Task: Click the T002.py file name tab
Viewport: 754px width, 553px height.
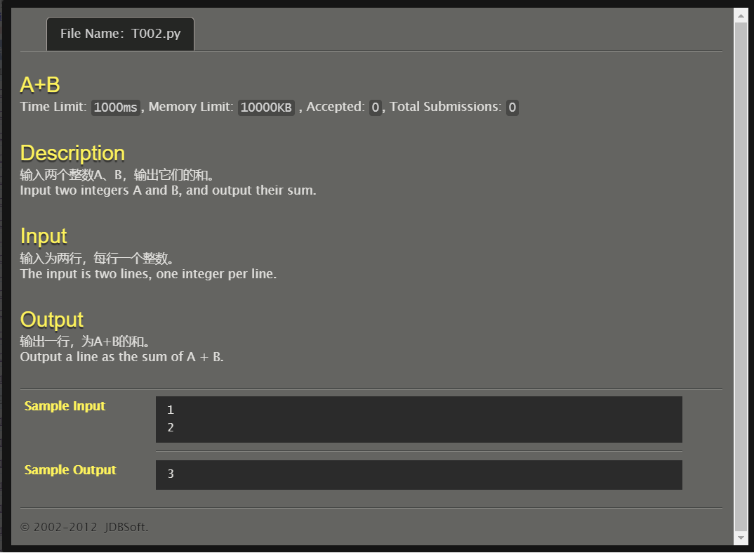Action: (119, 33)
